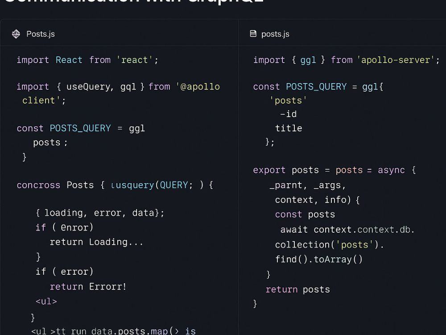Click "import React from 'react';" line
This screenshot has height=335, width=446.
(87, 60)
